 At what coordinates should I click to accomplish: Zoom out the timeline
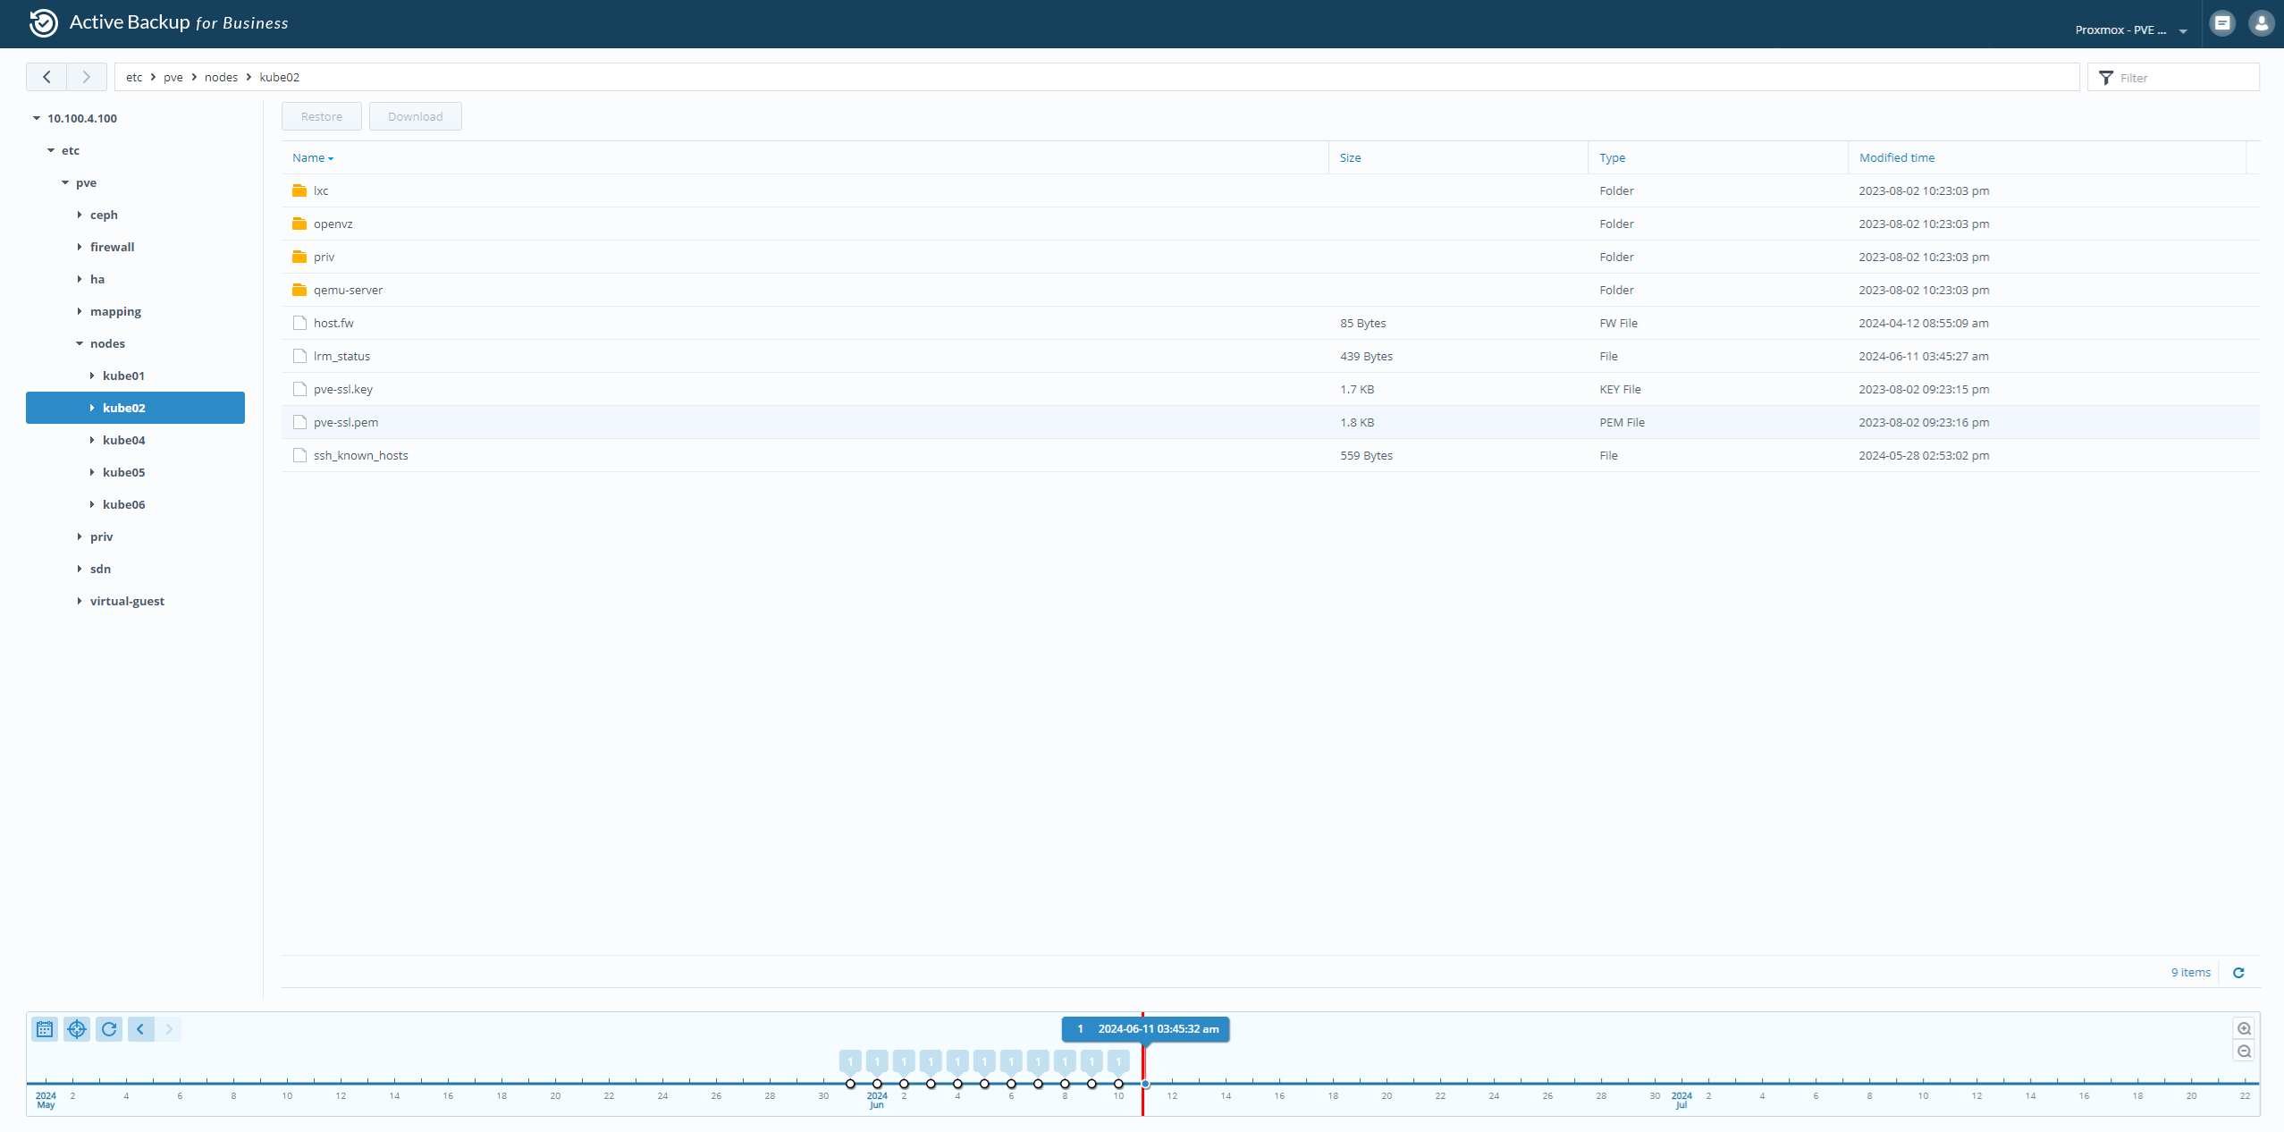pyautogui.click(x=2244, y=1052)
